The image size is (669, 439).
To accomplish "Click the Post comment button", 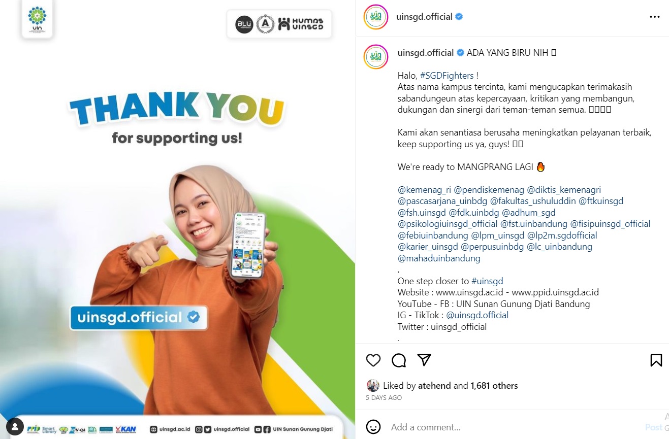I will pyautogui.click(x=653, y=427).
